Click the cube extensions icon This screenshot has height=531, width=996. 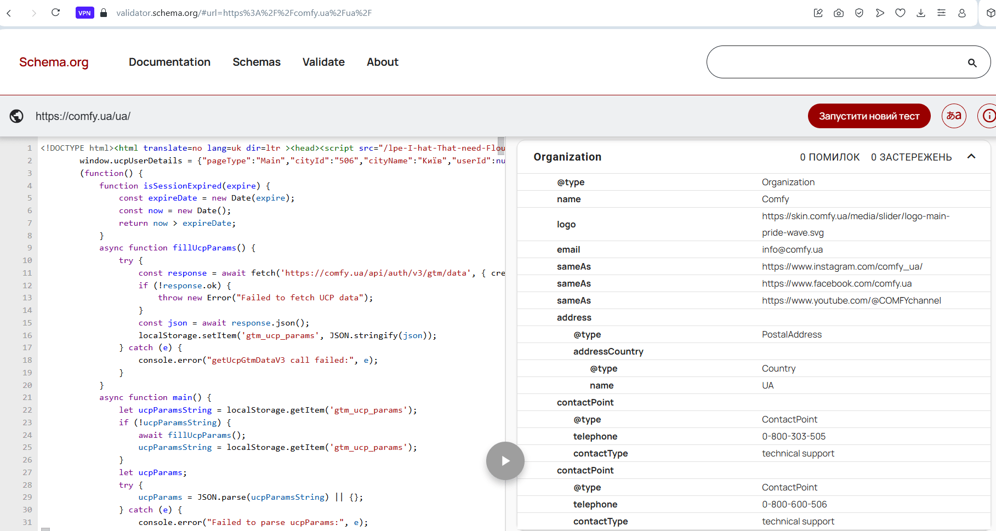coord(991,13)
